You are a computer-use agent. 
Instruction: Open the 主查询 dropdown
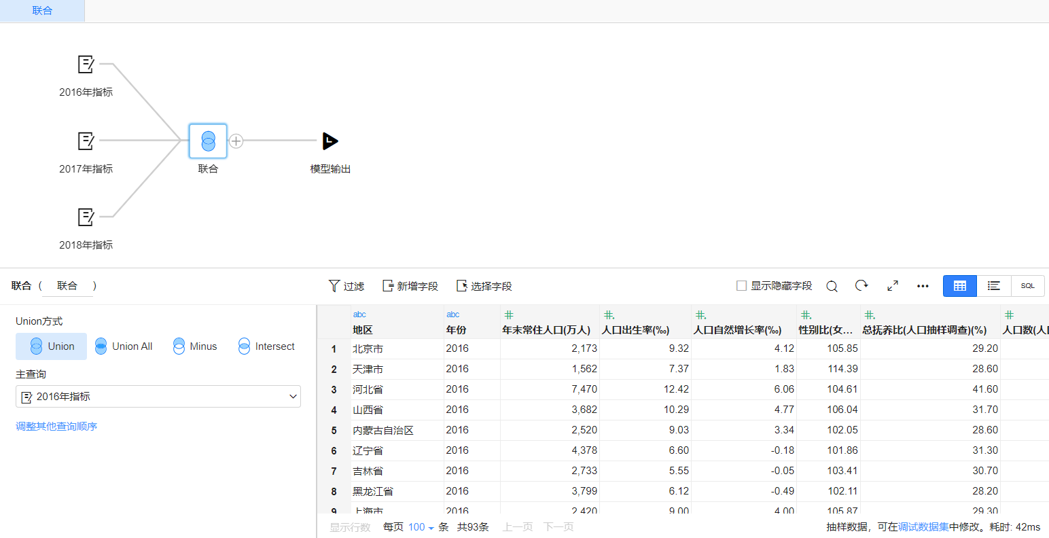158,396
